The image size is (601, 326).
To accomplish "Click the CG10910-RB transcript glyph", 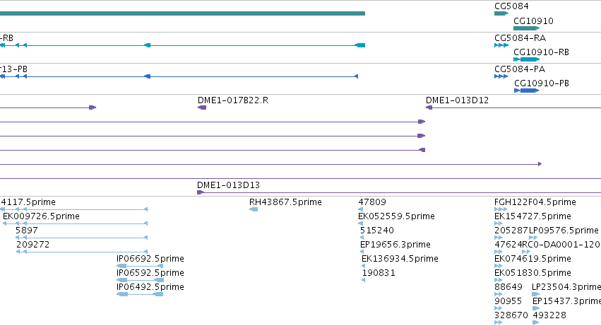I will [526, 59].
